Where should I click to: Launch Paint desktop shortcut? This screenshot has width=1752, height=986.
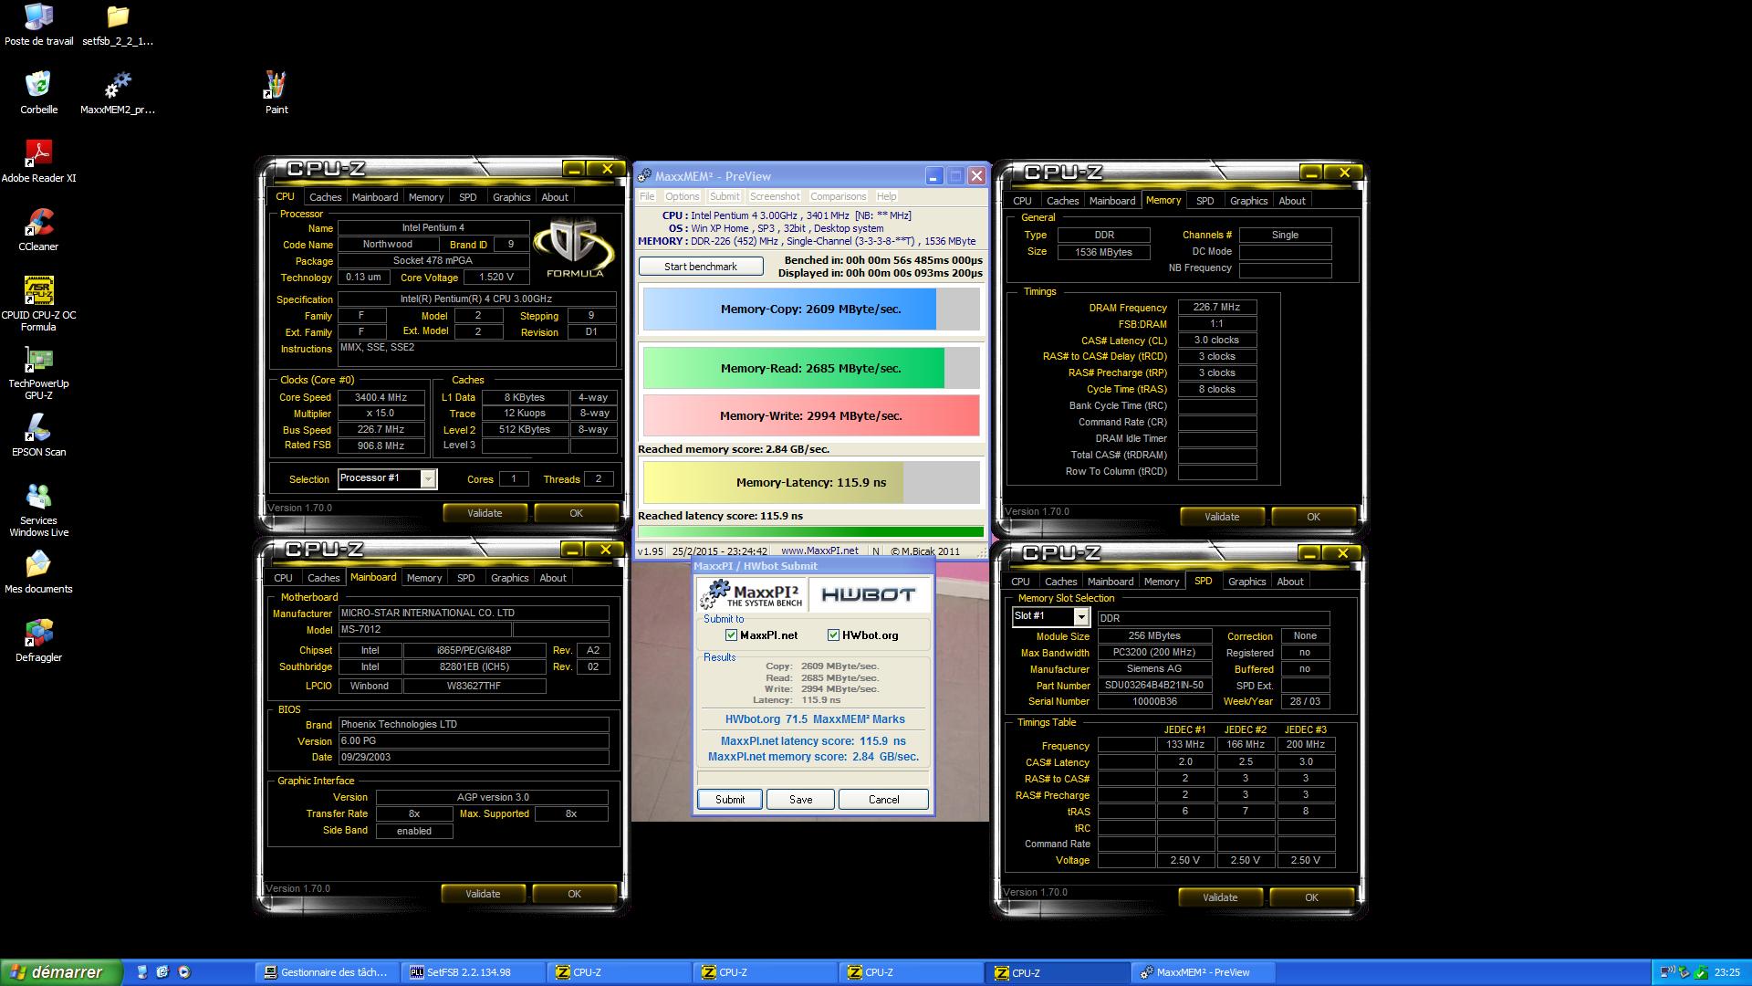pos(276,92)
